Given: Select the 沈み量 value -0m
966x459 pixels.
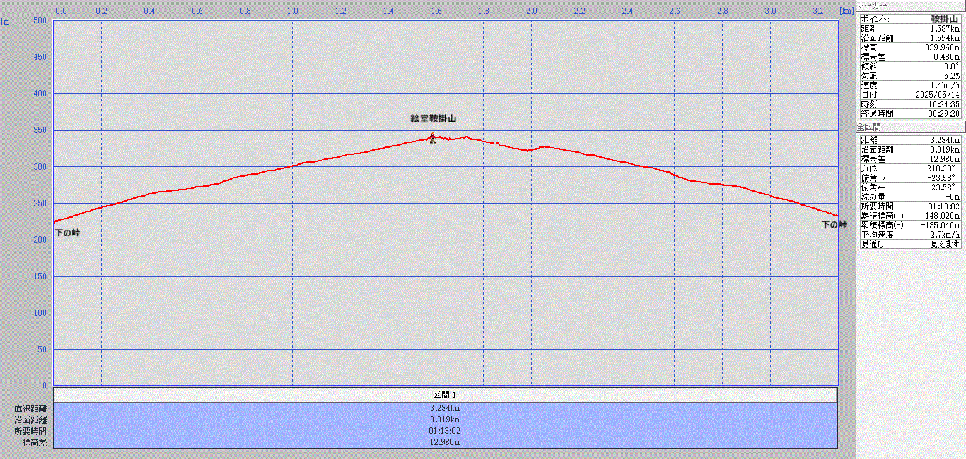Looking at the screenshot, I should pyautogui.click(x=952, y=197).
